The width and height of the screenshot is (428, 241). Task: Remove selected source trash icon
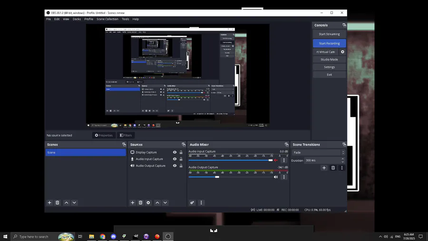tap(141, 203)
